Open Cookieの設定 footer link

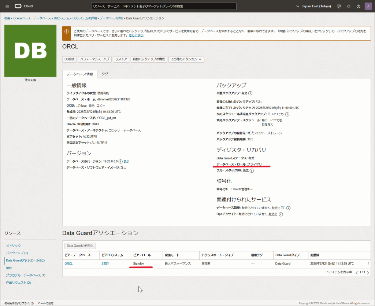[x=46, y=303]
